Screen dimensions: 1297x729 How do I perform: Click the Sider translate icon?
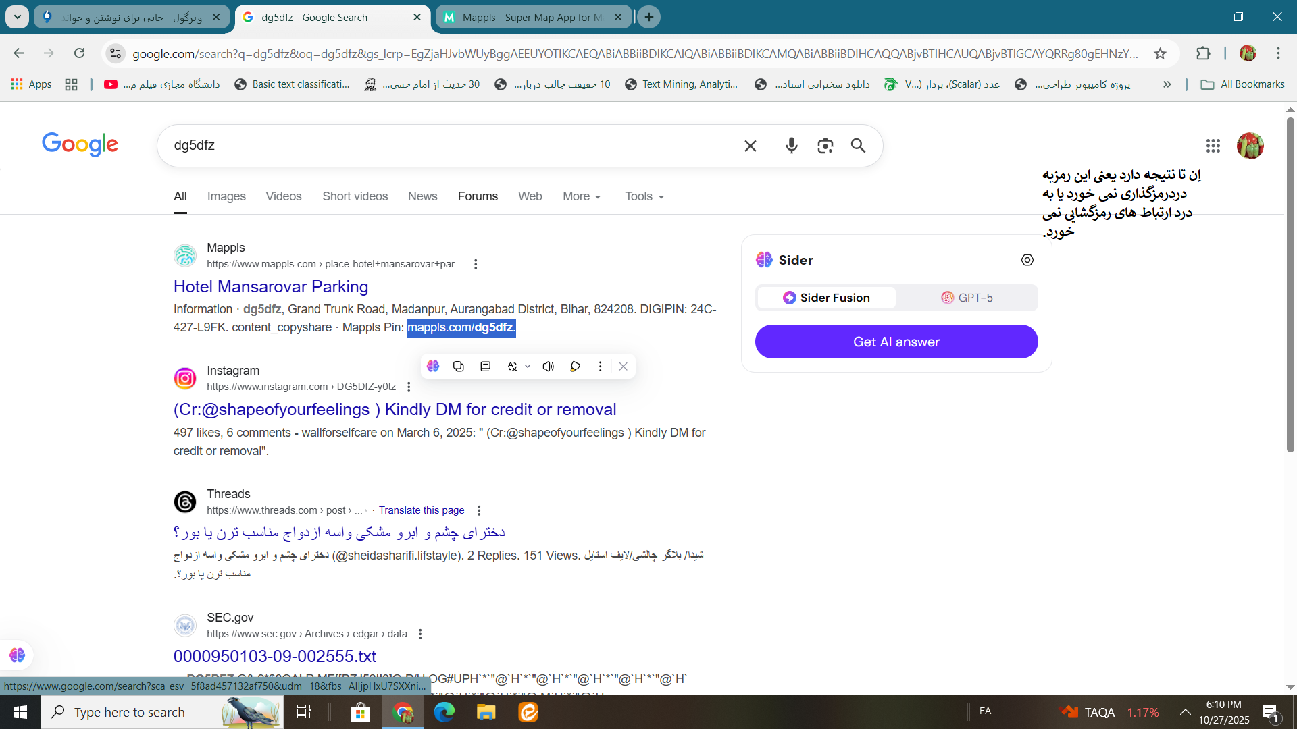coord(513,366)
